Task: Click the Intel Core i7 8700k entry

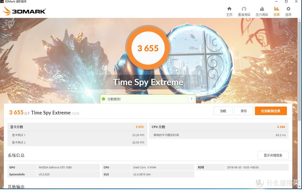Action: 145,167
